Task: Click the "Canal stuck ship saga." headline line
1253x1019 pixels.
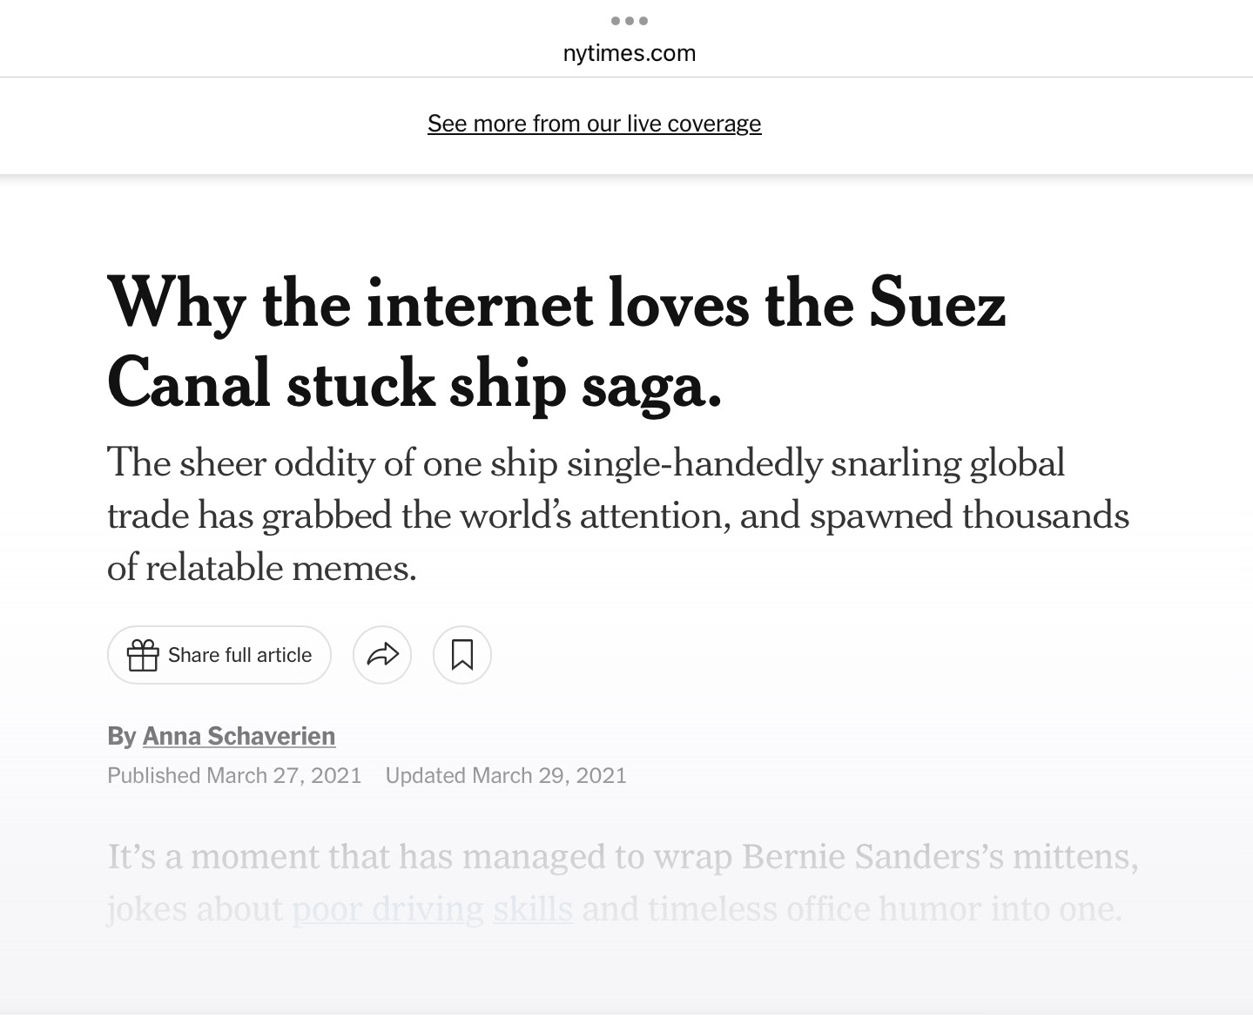Action: 414,383
